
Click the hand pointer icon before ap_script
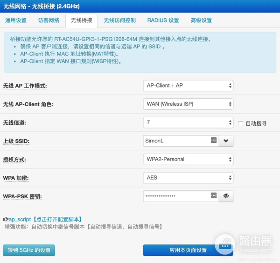pyautogui.click(x=6, y=219)
